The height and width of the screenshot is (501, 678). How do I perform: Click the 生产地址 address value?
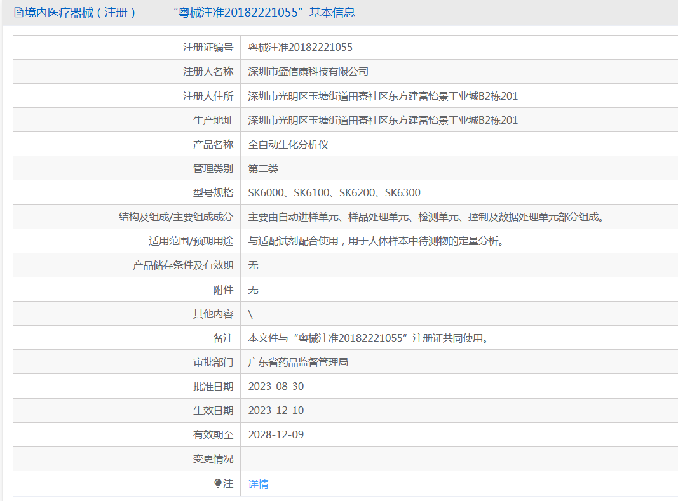coord(383,120)
